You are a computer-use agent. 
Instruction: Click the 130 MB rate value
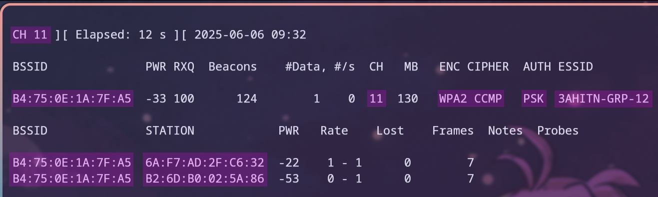click(408, 99)
